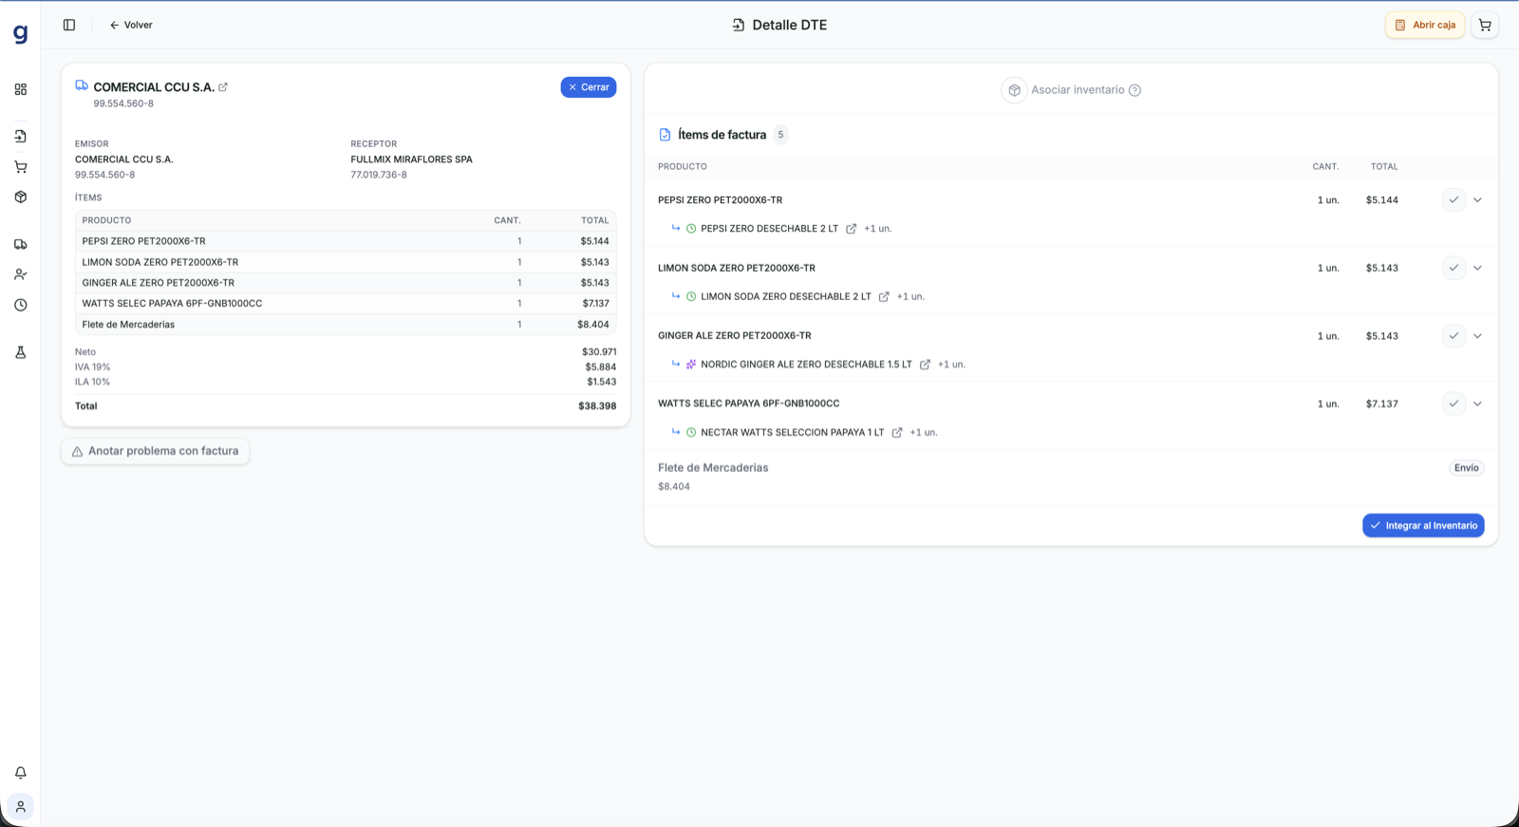
Task: Confirm checkmark for WATTS SELEC PAPAYA item
Action: click(1453, 404)
